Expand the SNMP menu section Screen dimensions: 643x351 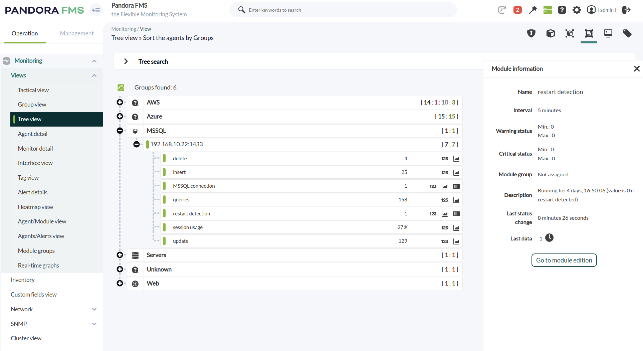pyautogui.click(x=94, y=324)
